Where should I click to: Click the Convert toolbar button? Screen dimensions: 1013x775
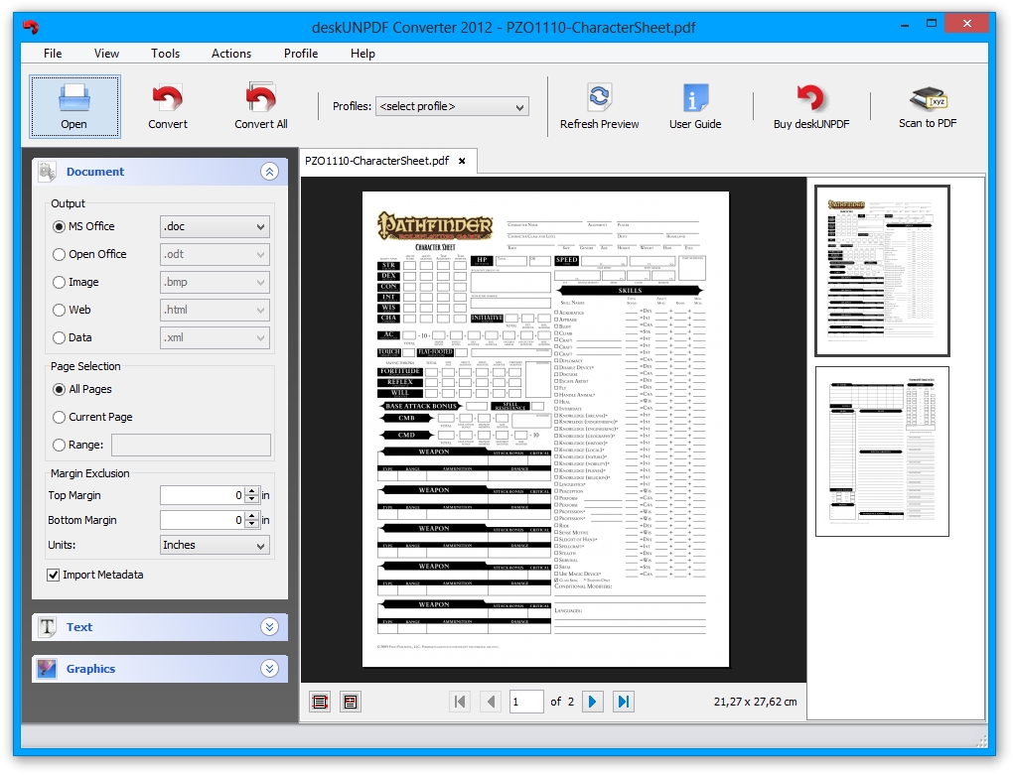tap(167, 106)
